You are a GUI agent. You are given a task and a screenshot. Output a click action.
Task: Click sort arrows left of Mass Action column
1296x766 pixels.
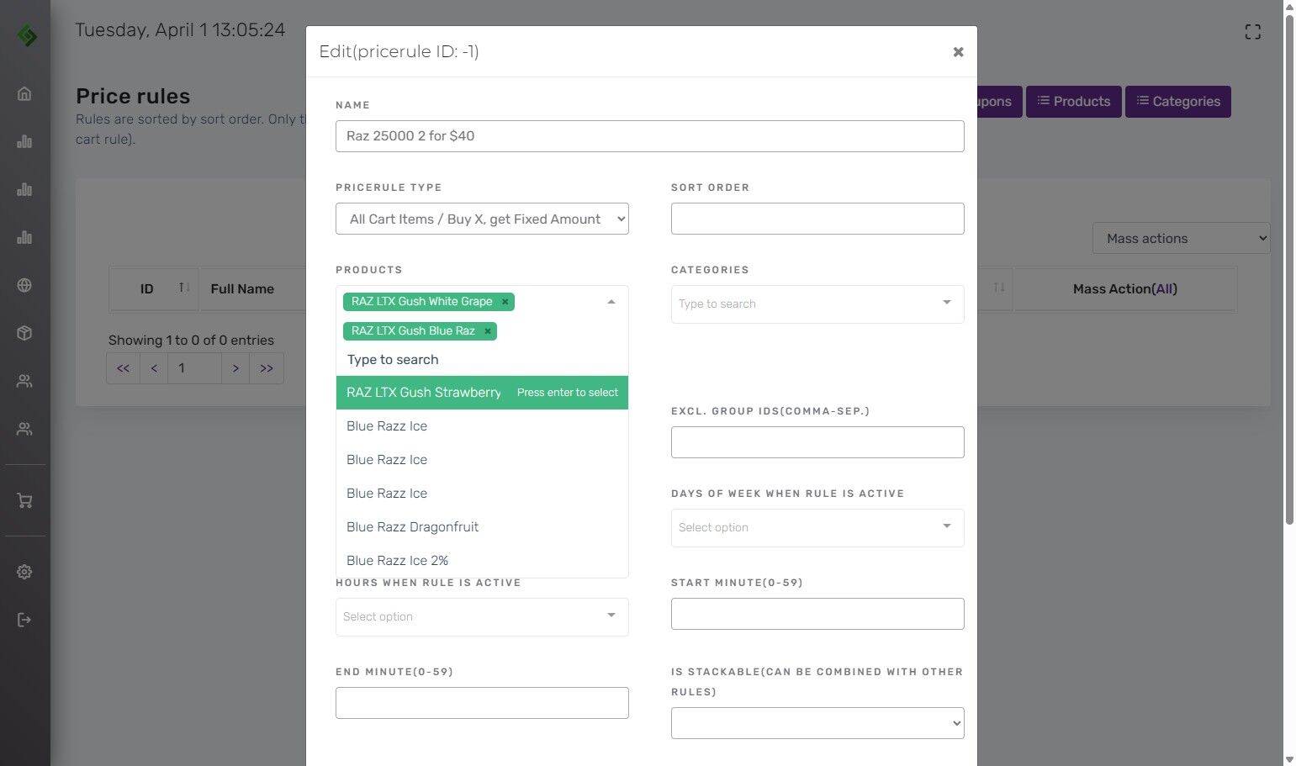(x=999, y=288)
